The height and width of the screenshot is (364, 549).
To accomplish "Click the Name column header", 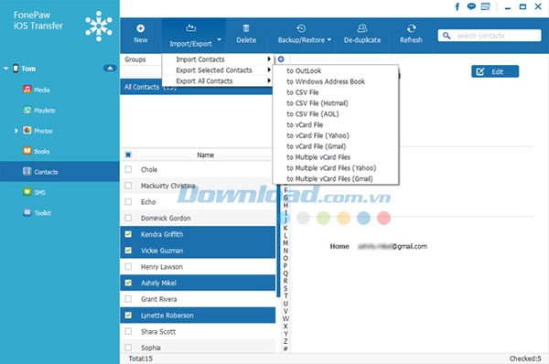I will 205,155.
